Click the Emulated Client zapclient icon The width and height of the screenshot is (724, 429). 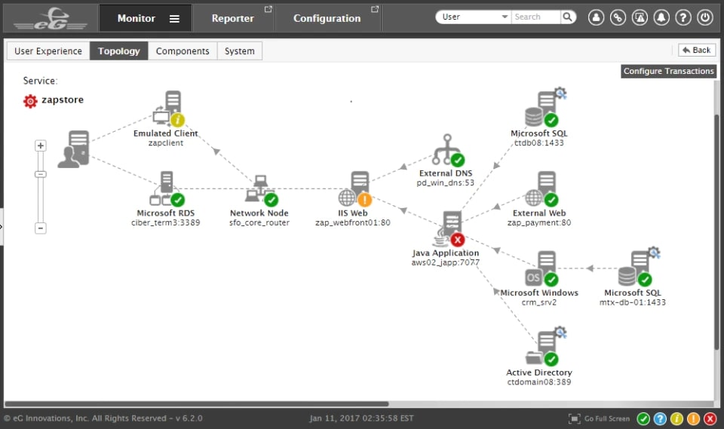click(x=169, y=109)
